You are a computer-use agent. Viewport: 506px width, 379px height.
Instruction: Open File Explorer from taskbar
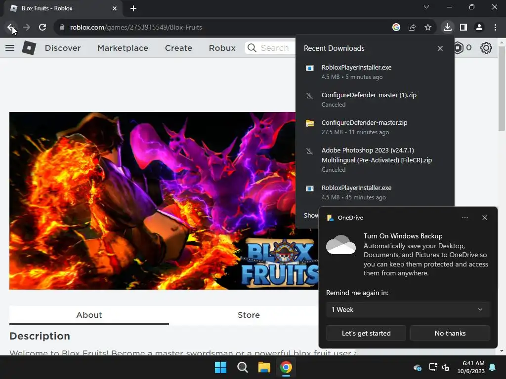pos(264,367)
